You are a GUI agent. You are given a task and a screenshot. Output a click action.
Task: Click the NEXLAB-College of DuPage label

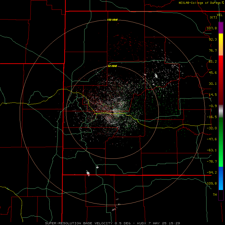[x=200, y=3]
